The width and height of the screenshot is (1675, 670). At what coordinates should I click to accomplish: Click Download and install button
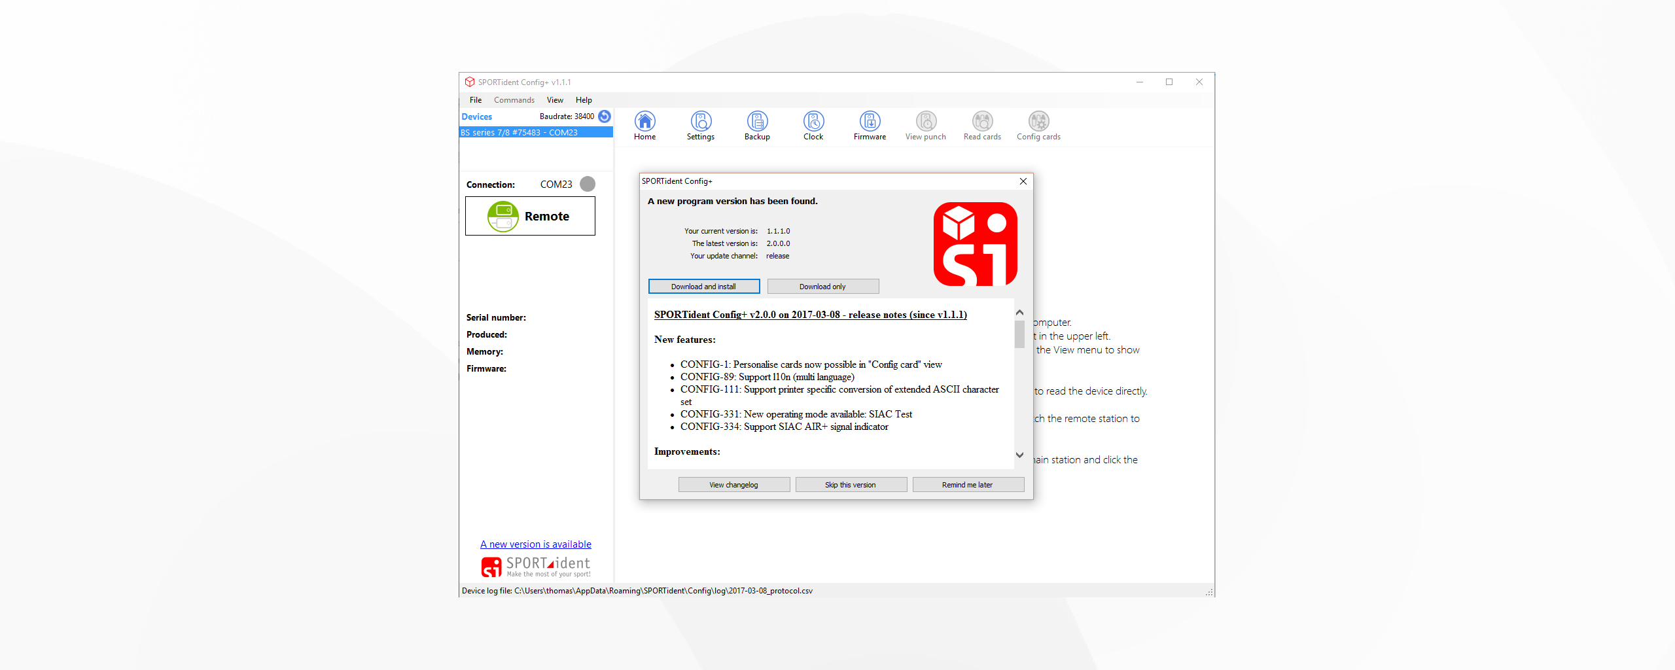704,287
